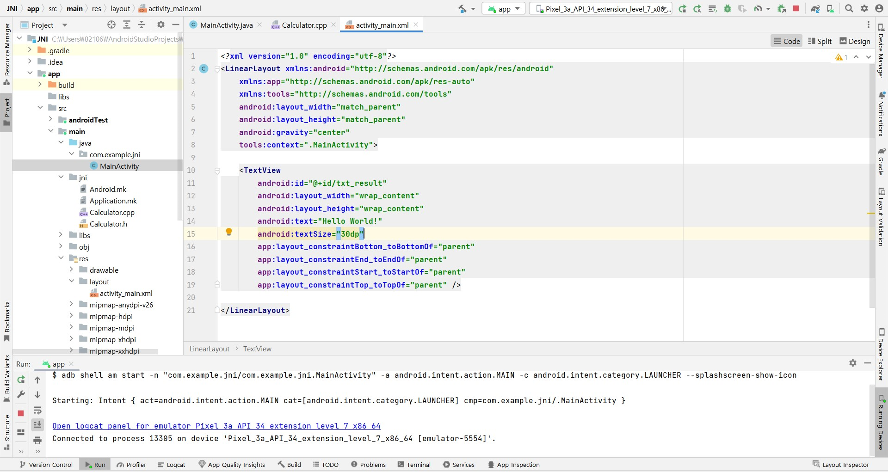The height and width of the screenshot is (472, 888).
Task: Click Apply Changes and Restart Activity icon
Action: click(697, 9)
